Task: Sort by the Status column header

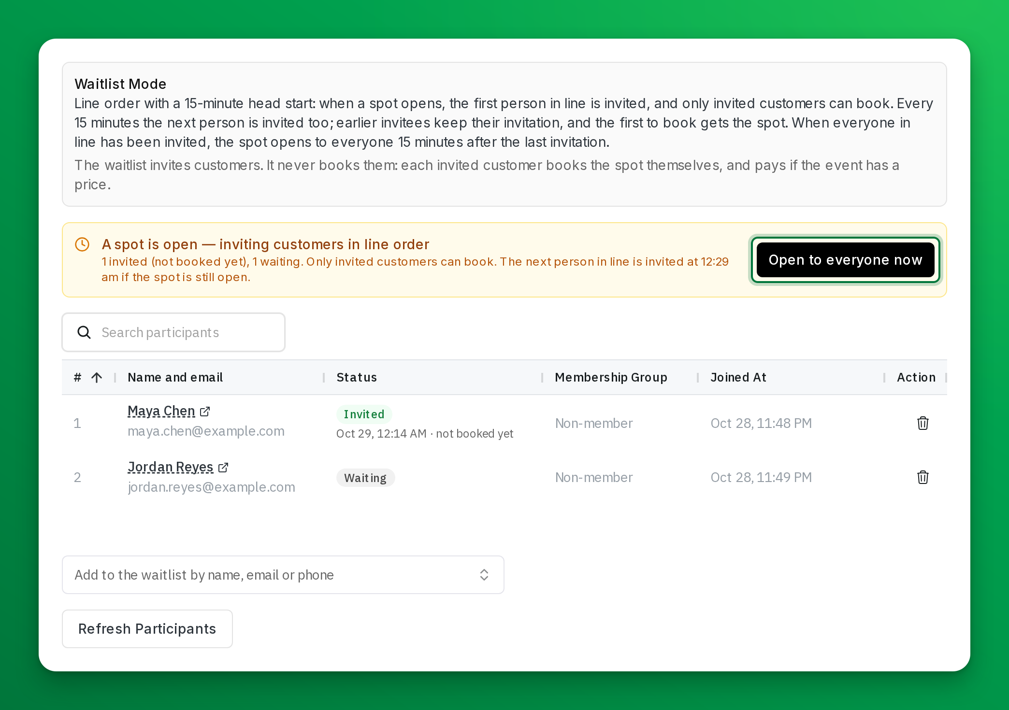Action: (x=357, y=378)
